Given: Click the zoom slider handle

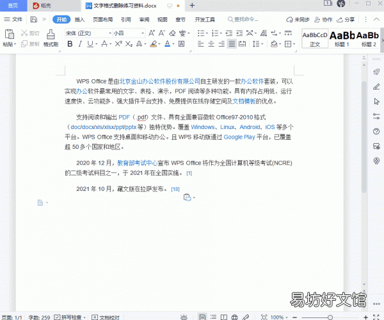Looking at the screenshot, I should click(x=330, y=317).
